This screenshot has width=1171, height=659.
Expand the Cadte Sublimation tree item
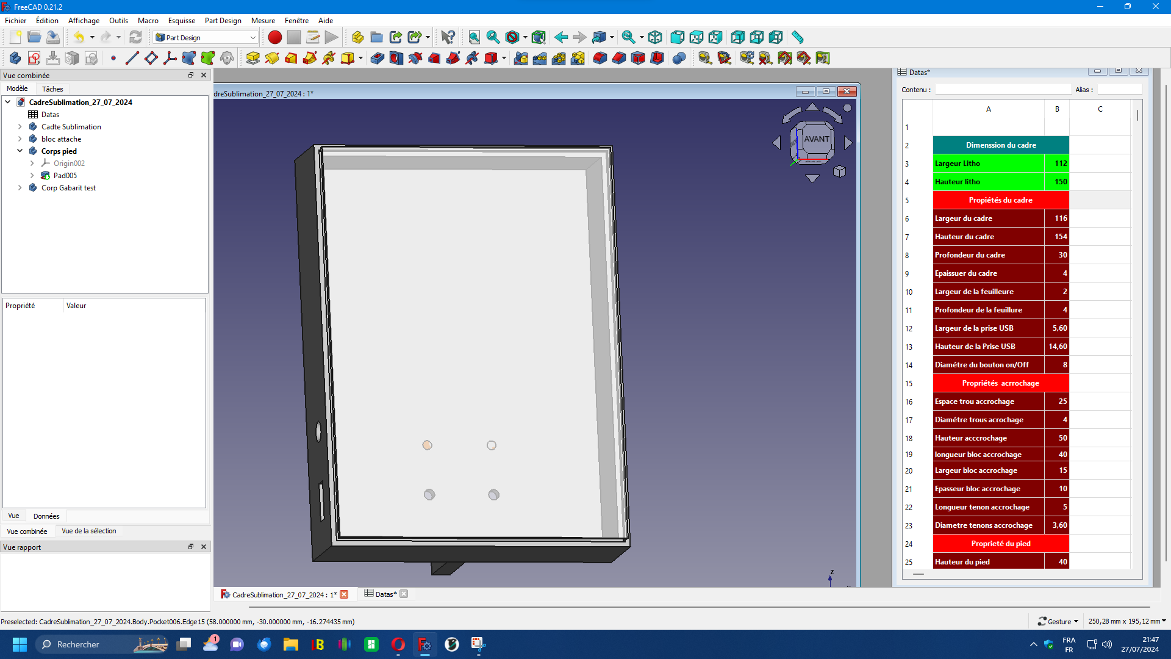20,127
